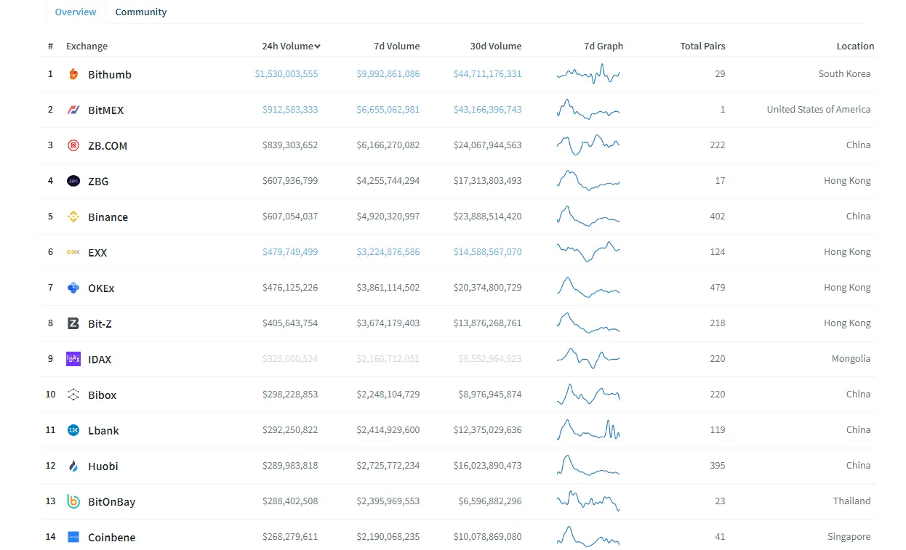Click the ZBG exchange logo icon

[x=73, y=181]
